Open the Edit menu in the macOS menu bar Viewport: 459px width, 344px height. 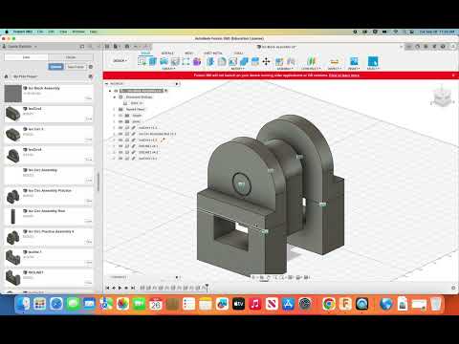[52, 32]
